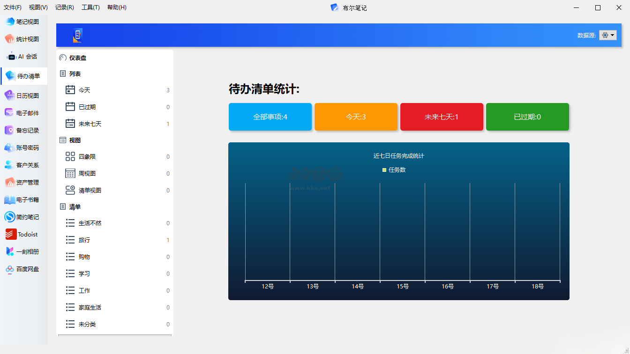
Task: Click the 一刻相册 icon
Action: click(x=10, y=251)
